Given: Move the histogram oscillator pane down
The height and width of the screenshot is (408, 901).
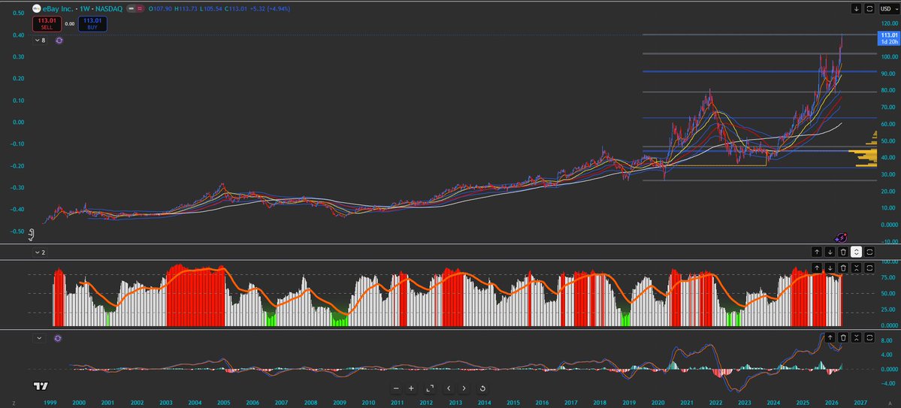Looking at the screenshot, I should [x=830, y=267].
